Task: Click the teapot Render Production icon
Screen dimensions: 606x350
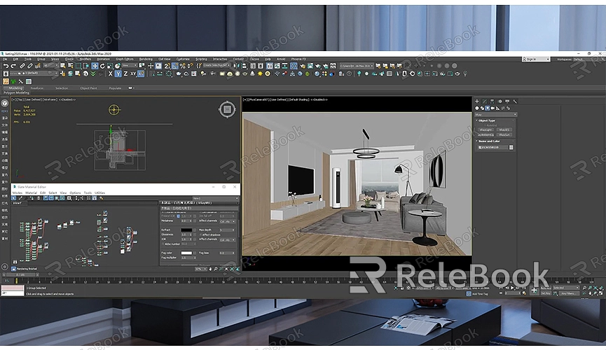Action: pos(319,66)
